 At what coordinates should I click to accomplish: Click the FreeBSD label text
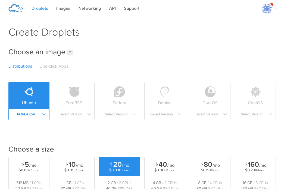[x=74, y=103]
